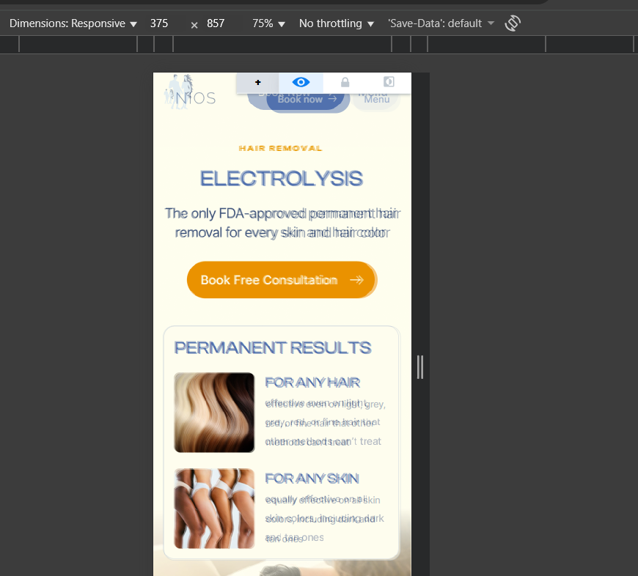Image resolution: width=638 pixels, height=576 pixels.
Task: Click the blonde-to-dark hair color thumbnail
Action: (214, 413)
